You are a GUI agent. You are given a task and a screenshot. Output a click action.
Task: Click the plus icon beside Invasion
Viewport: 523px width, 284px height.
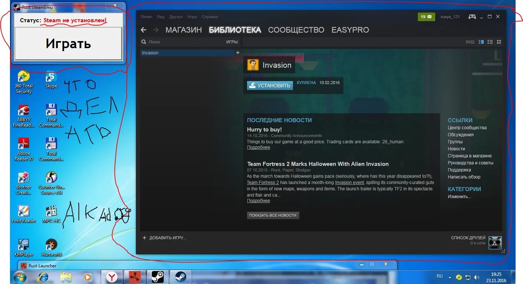coord(238,53)
